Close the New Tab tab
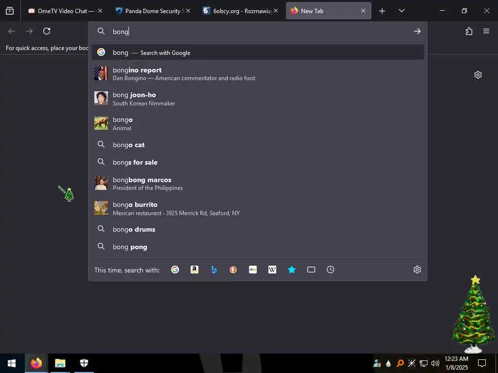Screen dimensions: 498x373 [x=363, y=11]
